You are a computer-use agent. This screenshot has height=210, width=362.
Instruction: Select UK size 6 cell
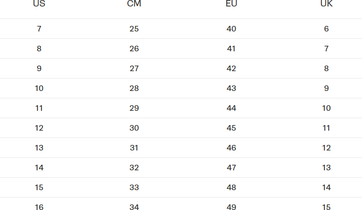point(326,29)
